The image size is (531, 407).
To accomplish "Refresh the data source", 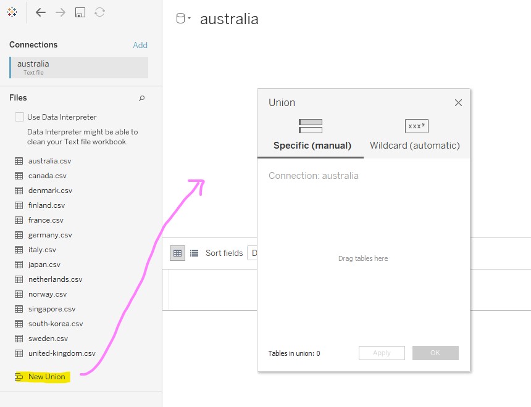I will pyautogui.click(x=100, y=12).
